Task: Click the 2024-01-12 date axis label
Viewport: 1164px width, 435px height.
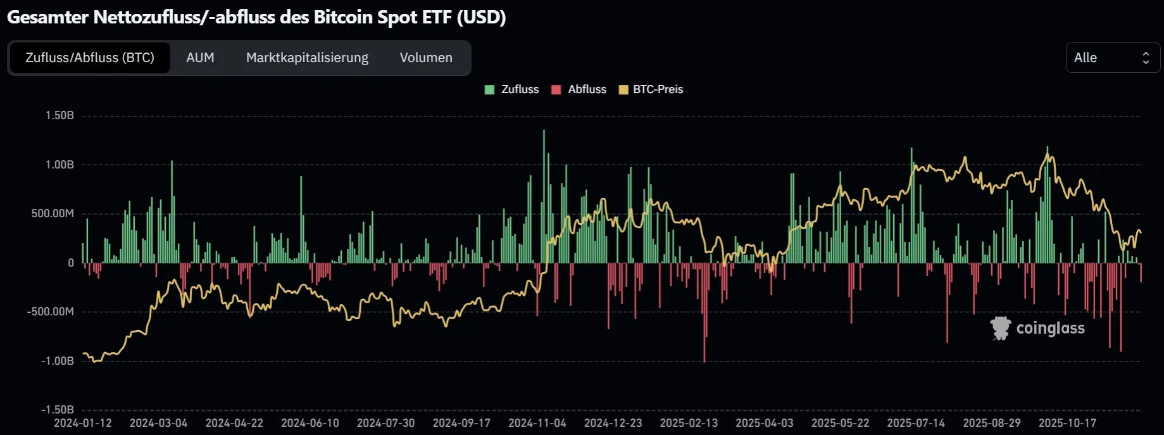Action: pyautogui.click(x=82, y=422)
